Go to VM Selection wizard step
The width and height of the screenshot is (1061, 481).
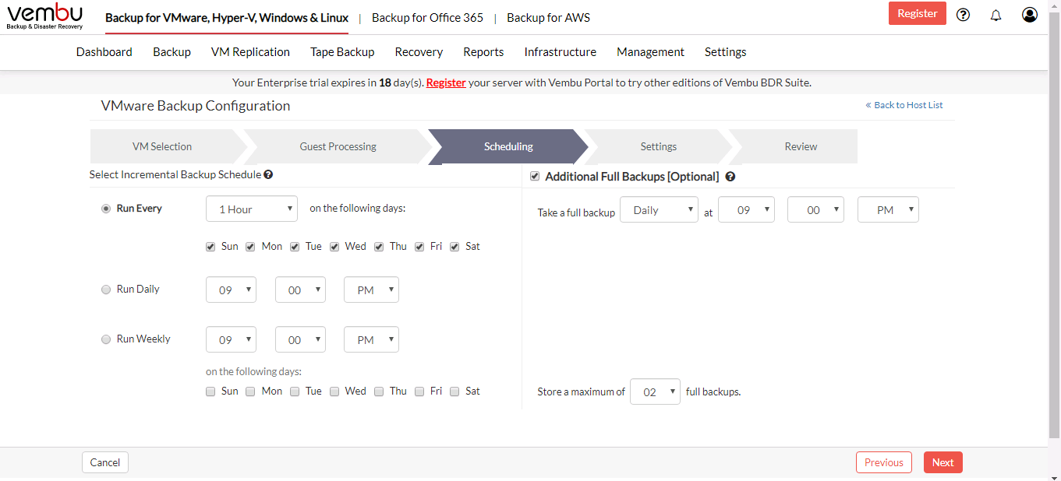(x=162, y=146)
